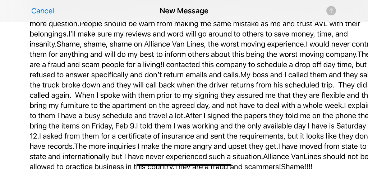368x169 pixels.
Task: Click the word "insanity" in the message
Action: [x=43, y=44]
